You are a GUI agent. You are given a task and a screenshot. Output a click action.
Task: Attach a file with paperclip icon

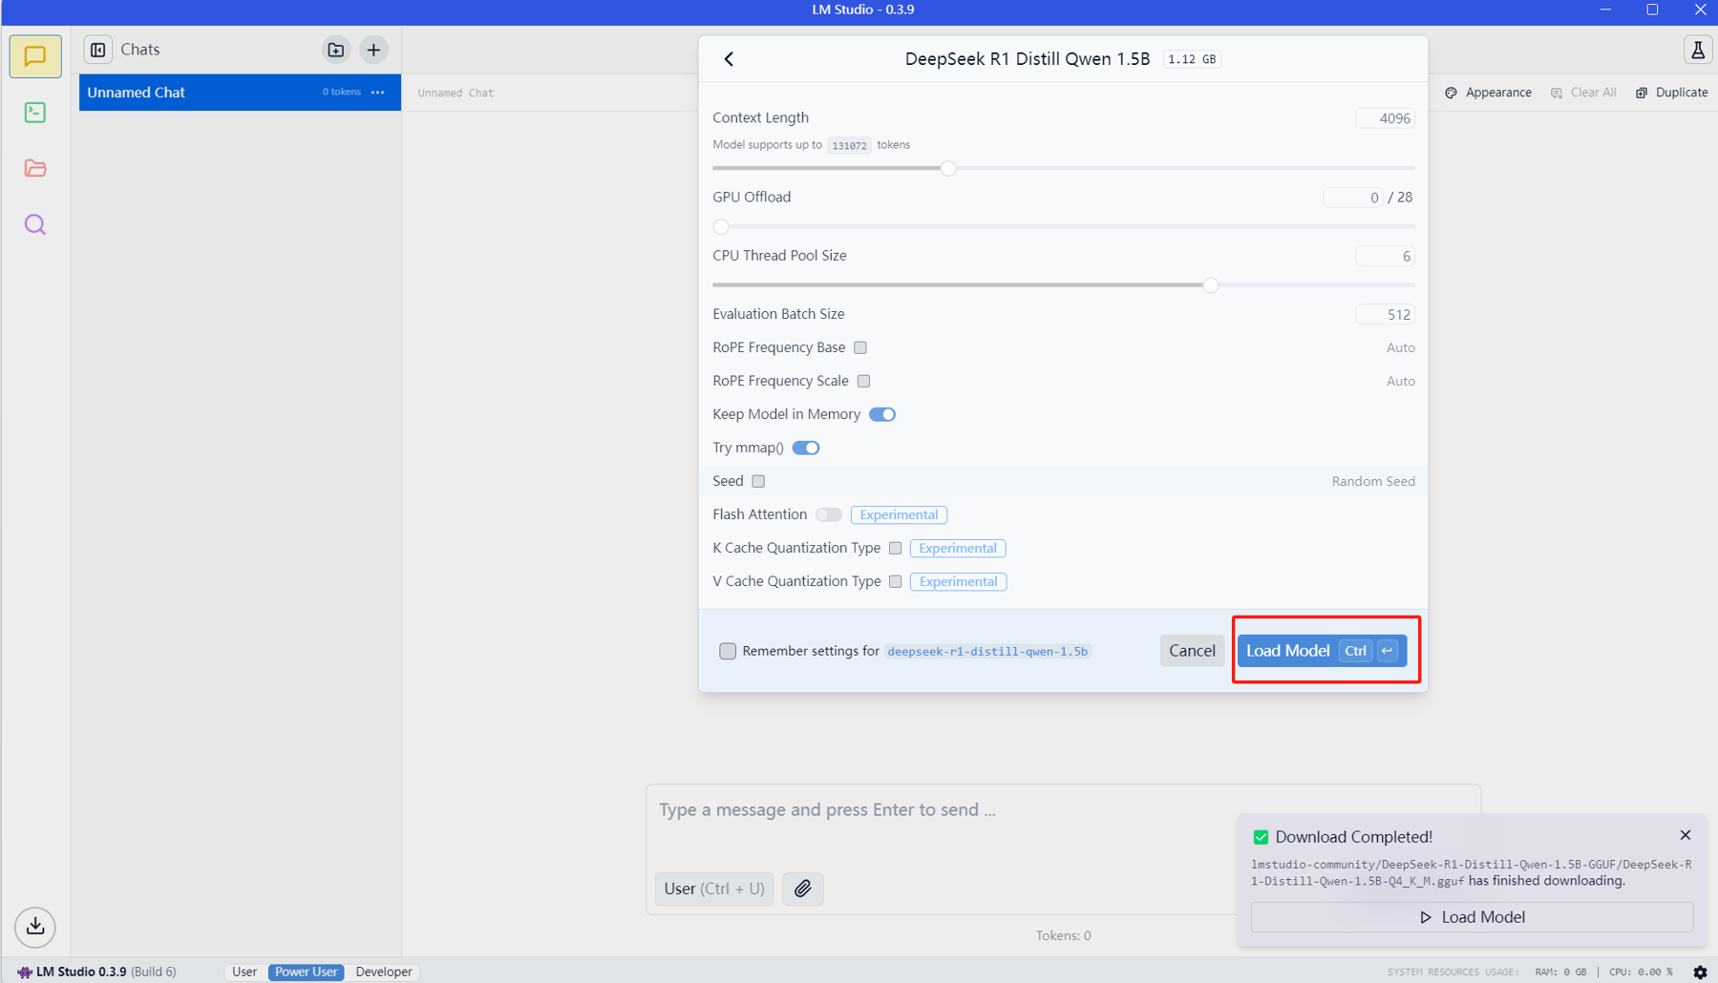pos(803,889)
